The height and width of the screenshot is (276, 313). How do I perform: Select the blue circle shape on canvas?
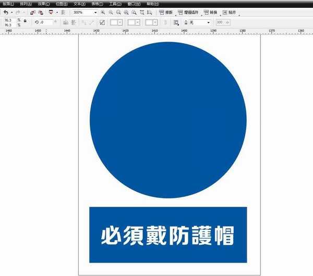coord(168,120)
